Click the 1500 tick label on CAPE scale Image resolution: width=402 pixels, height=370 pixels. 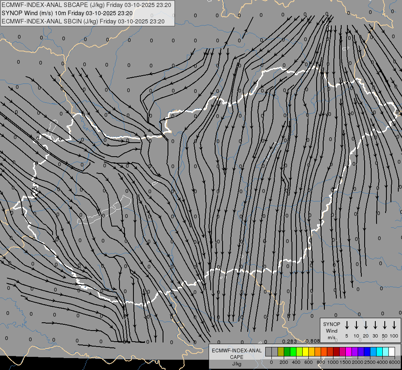click(x=345, y=362)
